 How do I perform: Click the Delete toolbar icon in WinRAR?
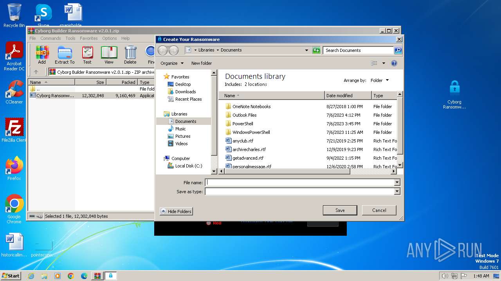(130, 55)
